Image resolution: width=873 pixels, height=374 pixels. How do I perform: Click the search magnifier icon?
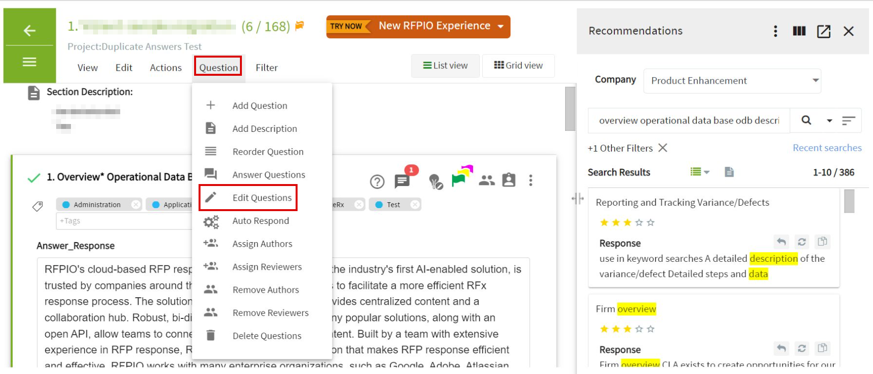pos(806,120)
